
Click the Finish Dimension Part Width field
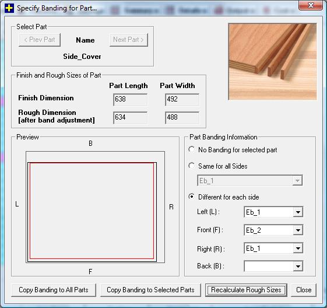pyautogui.click(x=182, y=99)
